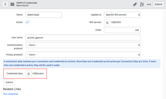Click the HQMID03 MID server value
This screenshot has height=99, width=166.
[x=116, y=22]
